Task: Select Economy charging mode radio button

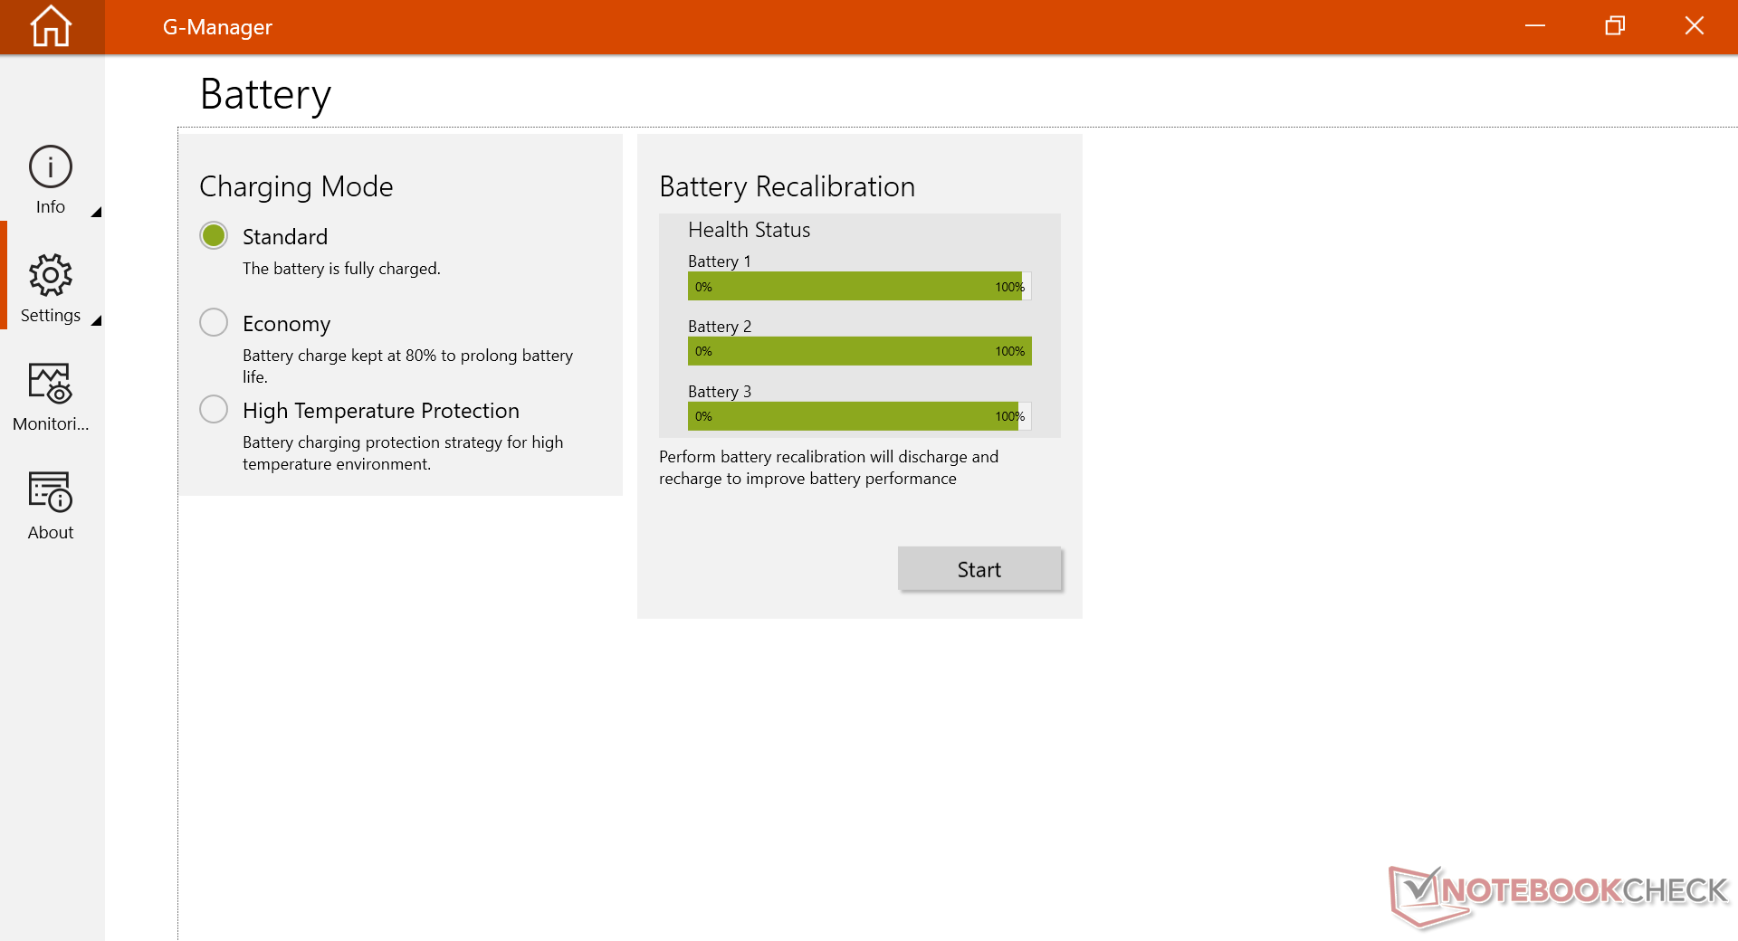Action: pyautogui.click(x=214, y=322)
